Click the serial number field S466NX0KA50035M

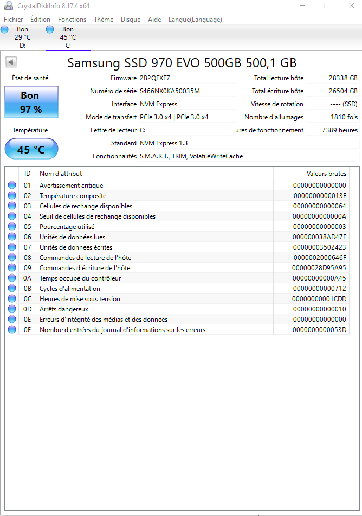tap(187, 91)
